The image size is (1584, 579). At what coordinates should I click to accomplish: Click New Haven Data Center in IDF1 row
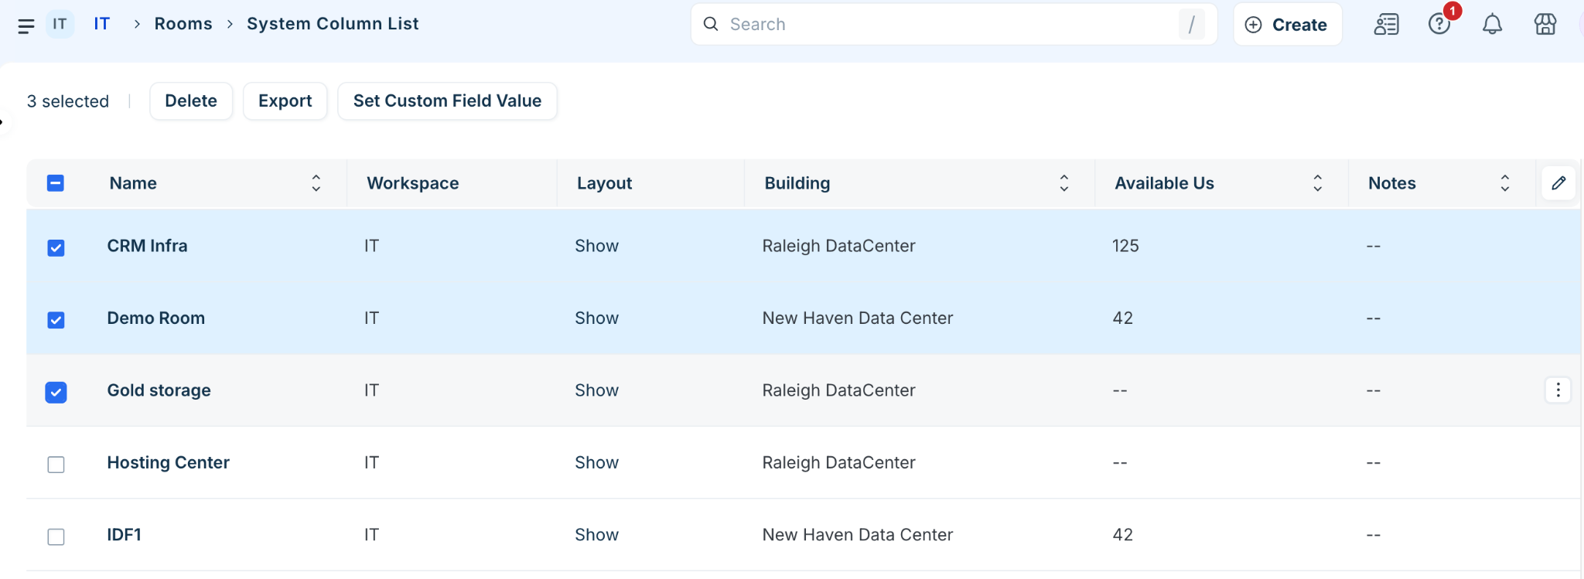[857, 535]
